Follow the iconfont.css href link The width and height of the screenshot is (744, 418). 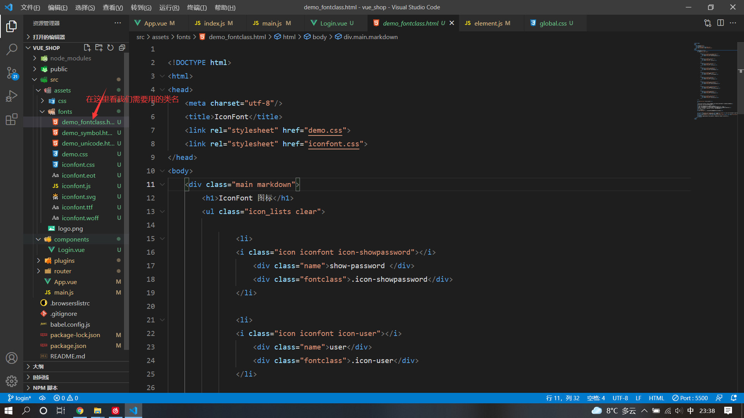click(x=334, y=144)
